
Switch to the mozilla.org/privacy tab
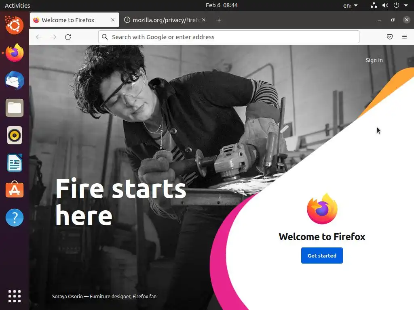(x=165, y=20)
